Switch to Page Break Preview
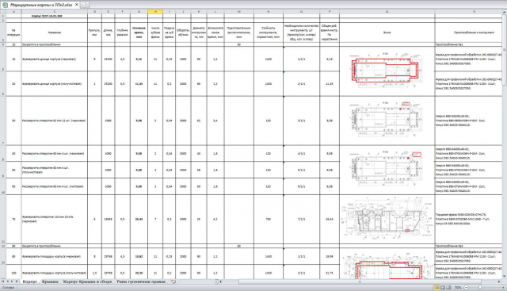Screen dimensions: 507x291 [x=449, y=288]
